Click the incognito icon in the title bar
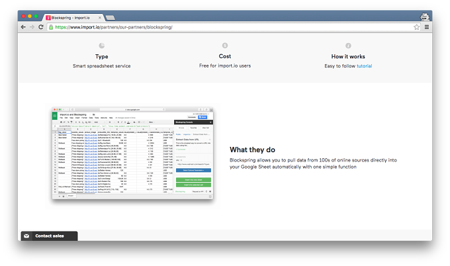450x266 pixels. [425, 17]
